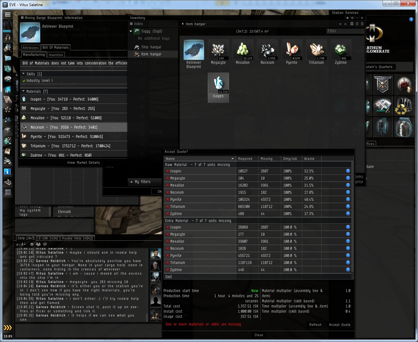Screen dimensions: 418x342
Task: Collapse the Siggy (Sigil) ship tree
Action: coord(131,31)
